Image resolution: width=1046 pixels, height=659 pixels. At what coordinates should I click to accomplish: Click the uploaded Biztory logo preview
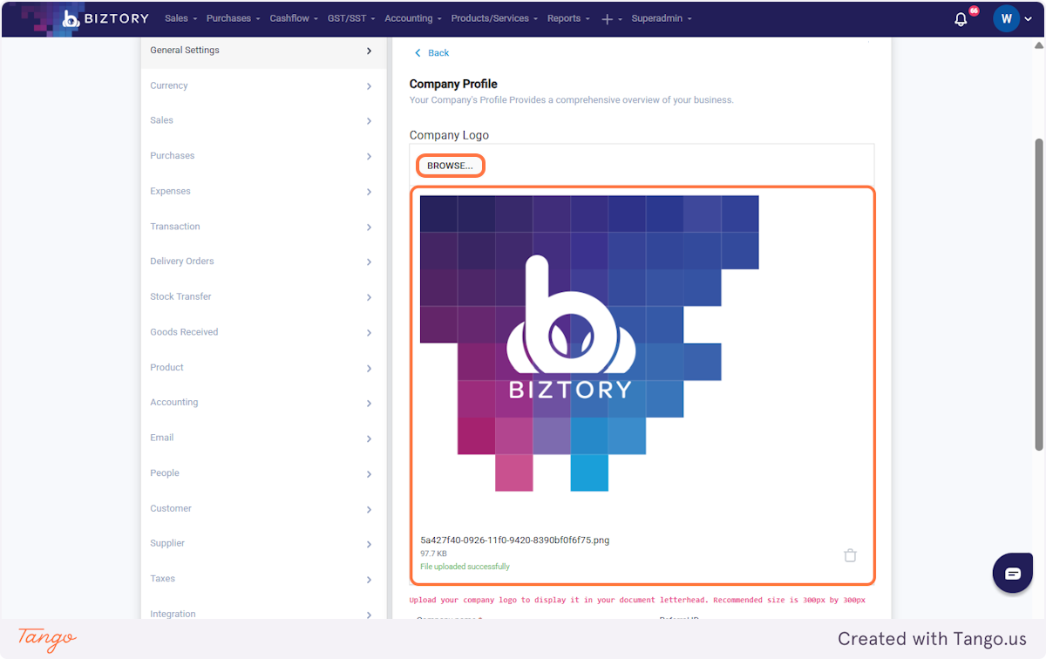tap(589, 343)
